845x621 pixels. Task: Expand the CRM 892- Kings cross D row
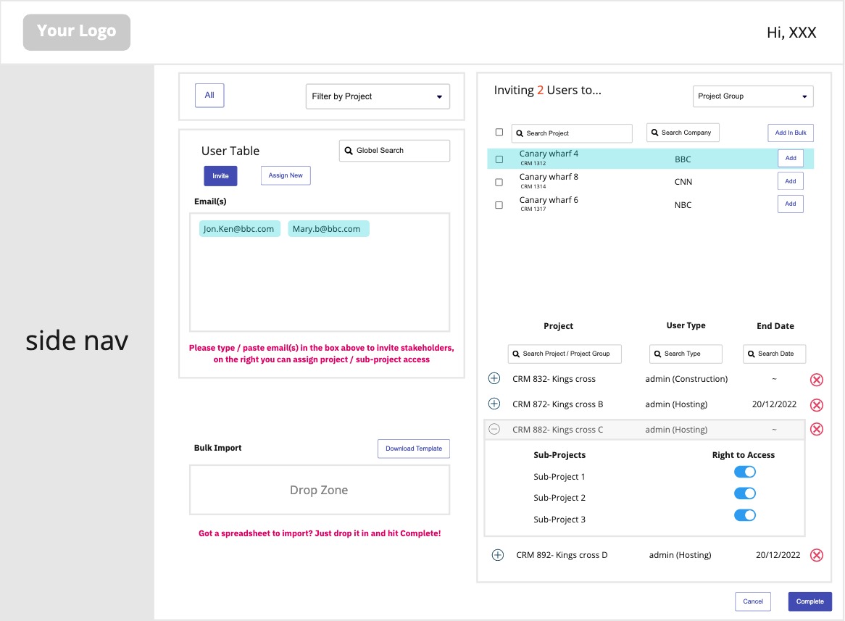498,555
